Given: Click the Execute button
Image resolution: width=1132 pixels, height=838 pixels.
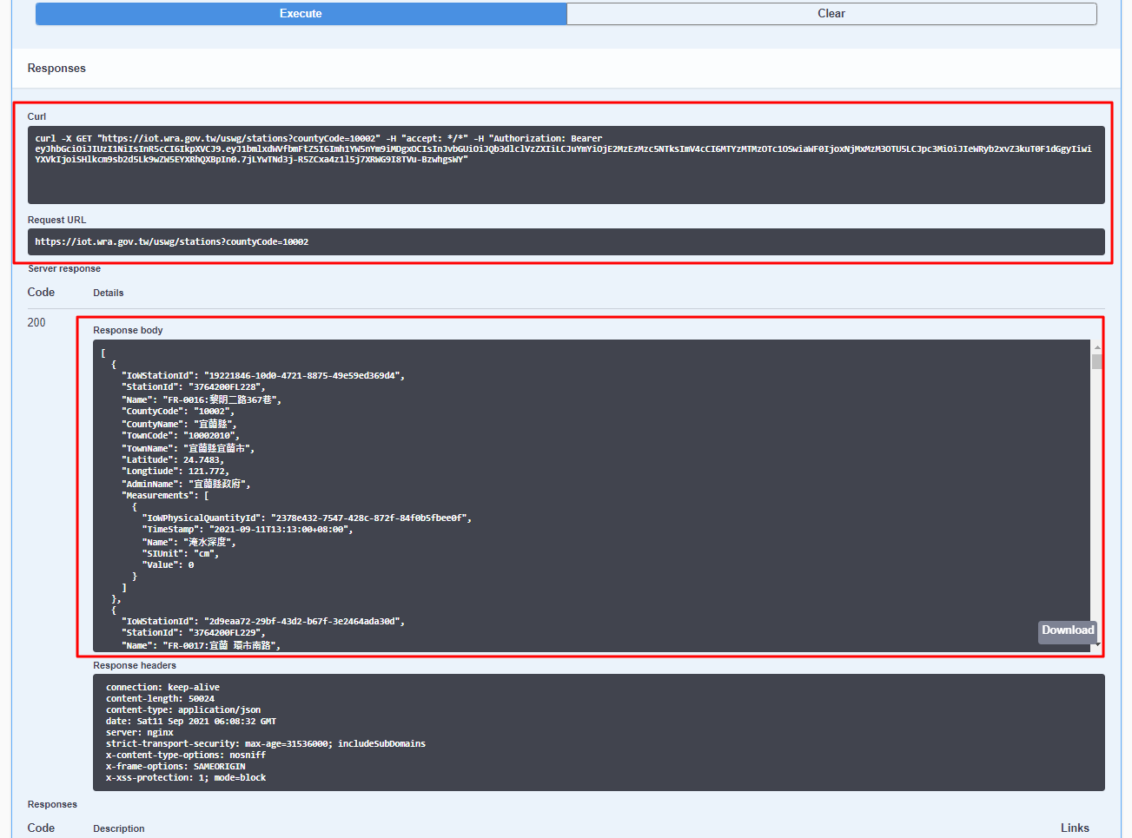Looking at the screenshot, I should [301, 14].
